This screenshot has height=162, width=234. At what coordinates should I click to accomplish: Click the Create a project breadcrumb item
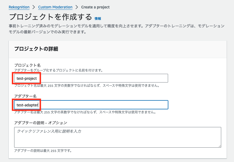tap(95, 7)
